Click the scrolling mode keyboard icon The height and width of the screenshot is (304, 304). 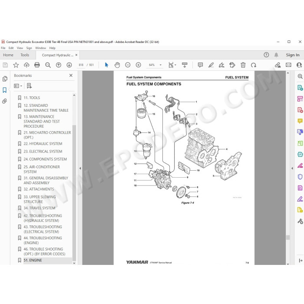pos(185,65)
